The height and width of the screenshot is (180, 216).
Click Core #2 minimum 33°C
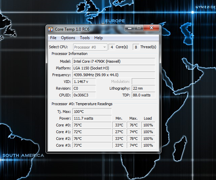pyautogui.click(x=119, y=139)
